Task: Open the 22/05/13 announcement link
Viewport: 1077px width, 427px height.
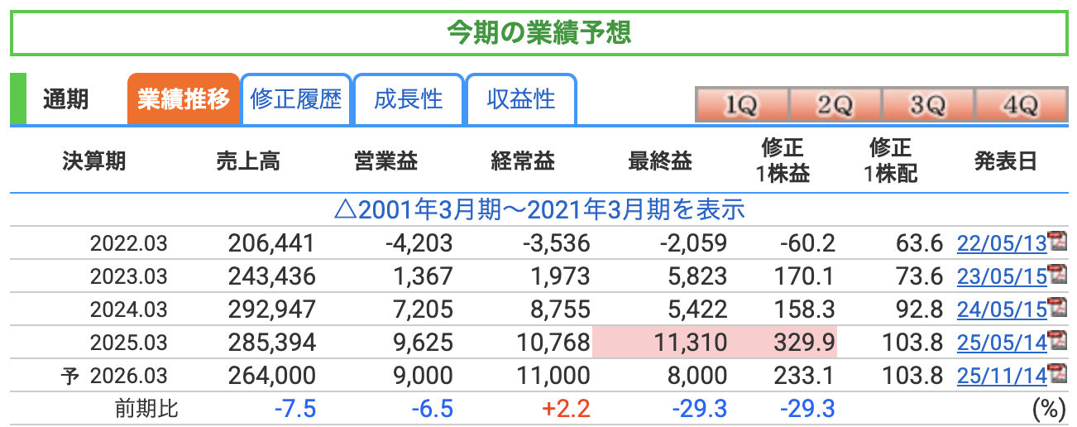Action: click(1001, 243)
